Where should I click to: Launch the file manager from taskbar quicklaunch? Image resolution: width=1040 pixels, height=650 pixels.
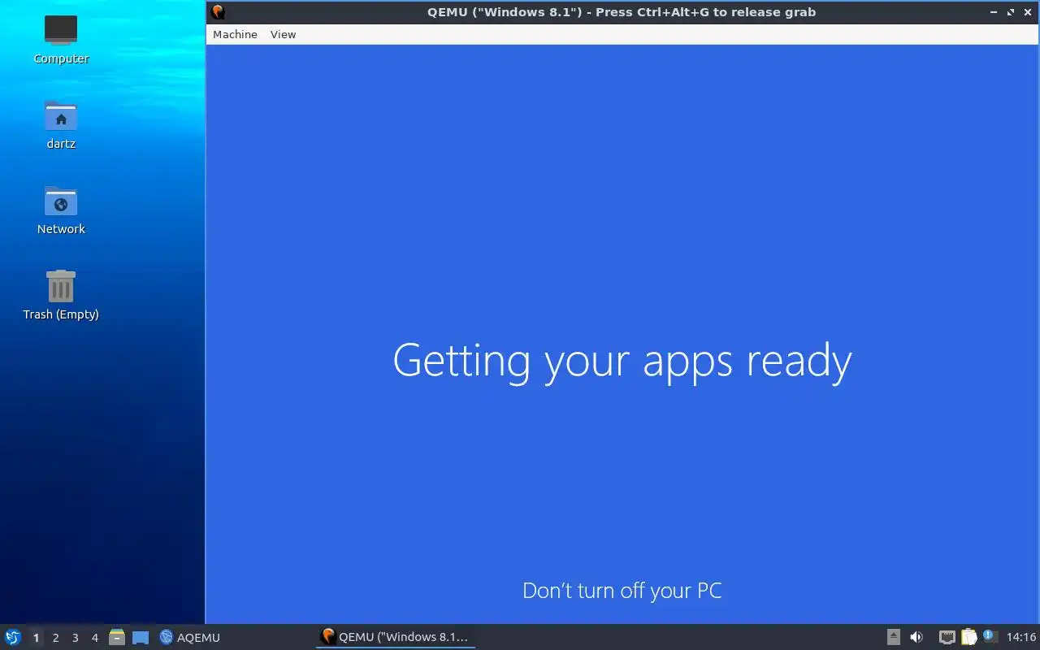pyautogui.click(x=117, y=637)
